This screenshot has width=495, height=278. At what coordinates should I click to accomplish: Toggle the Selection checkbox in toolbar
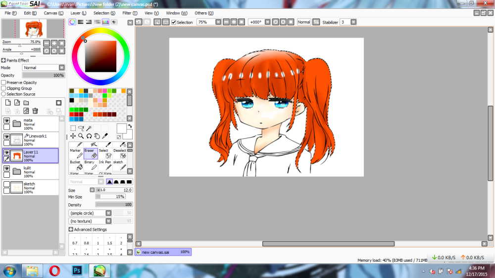point(174,22)
